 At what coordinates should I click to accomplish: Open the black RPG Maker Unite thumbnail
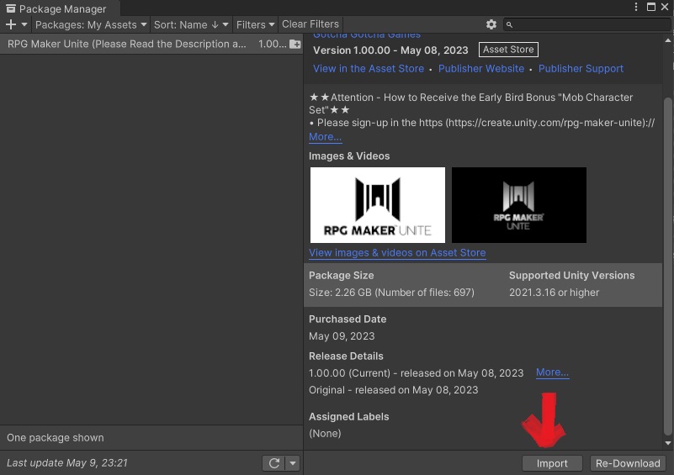click(519, 205)
